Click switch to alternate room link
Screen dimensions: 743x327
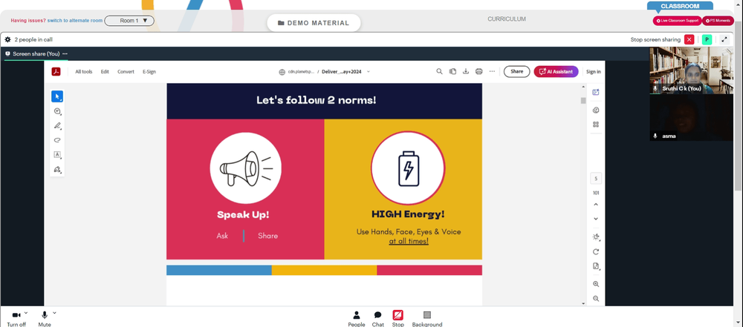point(75,21)
